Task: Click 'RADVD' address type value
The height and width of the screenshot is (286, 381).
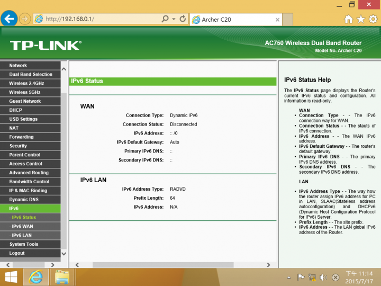Action: point(178,189)
